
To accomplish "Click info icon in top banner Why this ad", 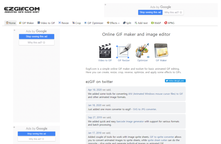I will point(181,12).
